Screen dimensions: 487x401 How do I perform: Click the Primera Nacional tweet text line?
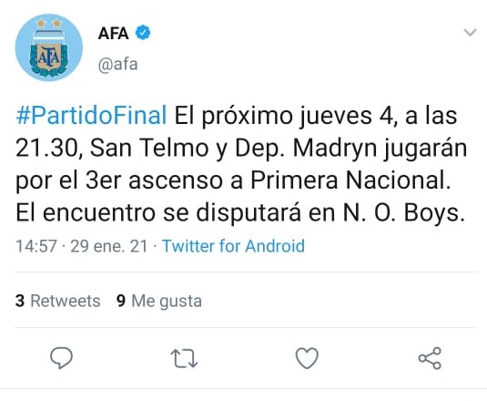tap(233, 180)
